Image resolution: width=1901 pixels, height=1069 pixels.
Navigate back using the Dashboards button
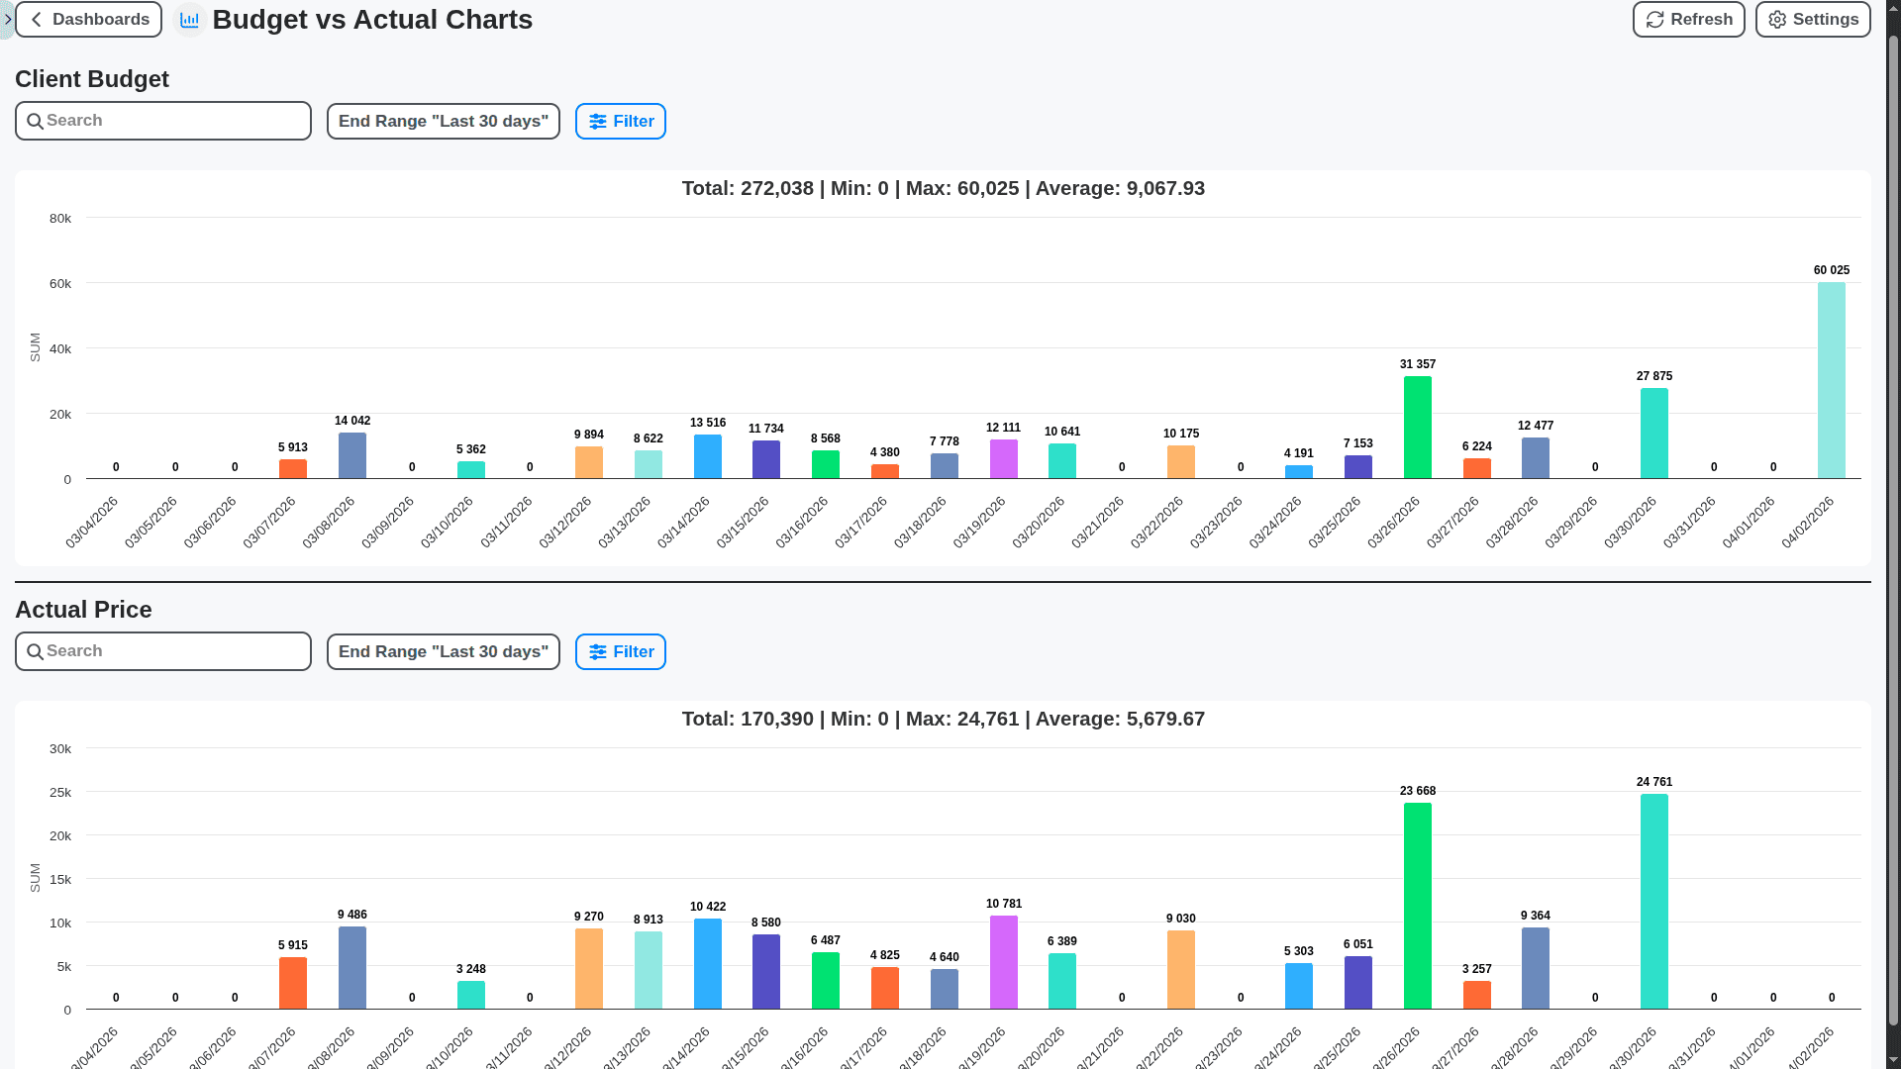88,19
